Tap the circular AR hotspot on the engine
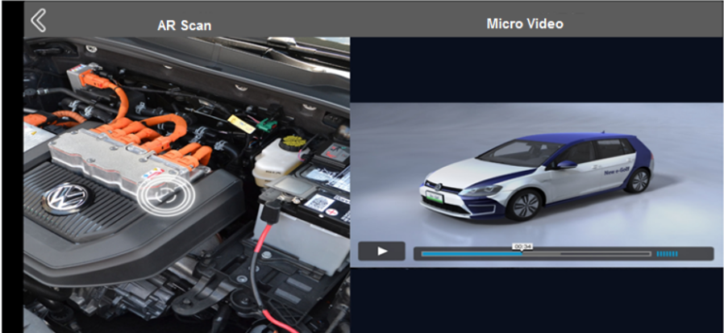This screenshot has height=333, width=724. click(164, 193)
